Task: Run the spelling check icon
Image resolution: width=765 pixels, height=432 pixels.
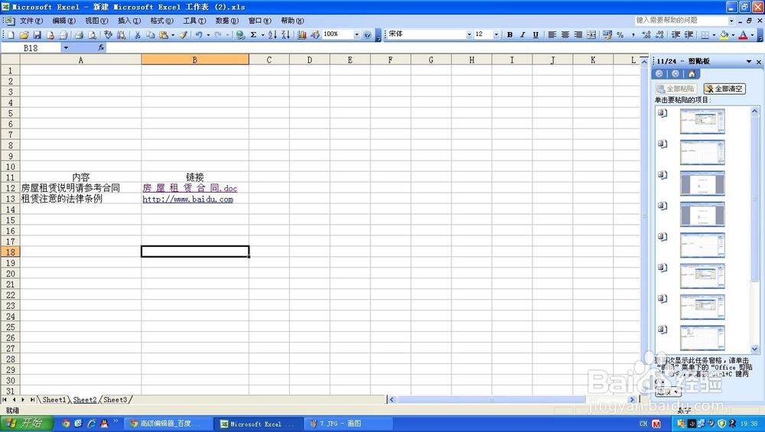Action: (108, 34)
